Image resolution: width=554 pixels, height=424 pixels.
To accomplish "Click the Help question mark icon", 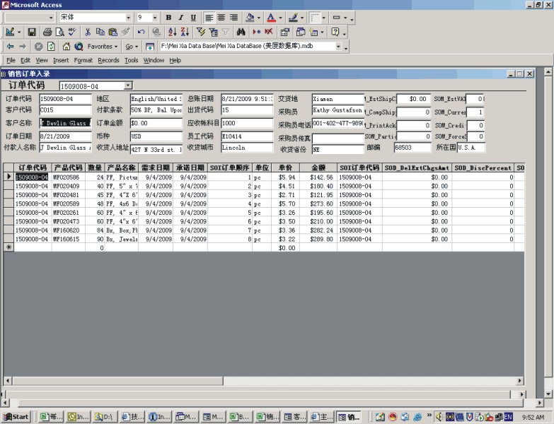I will [x=335, y=32].
